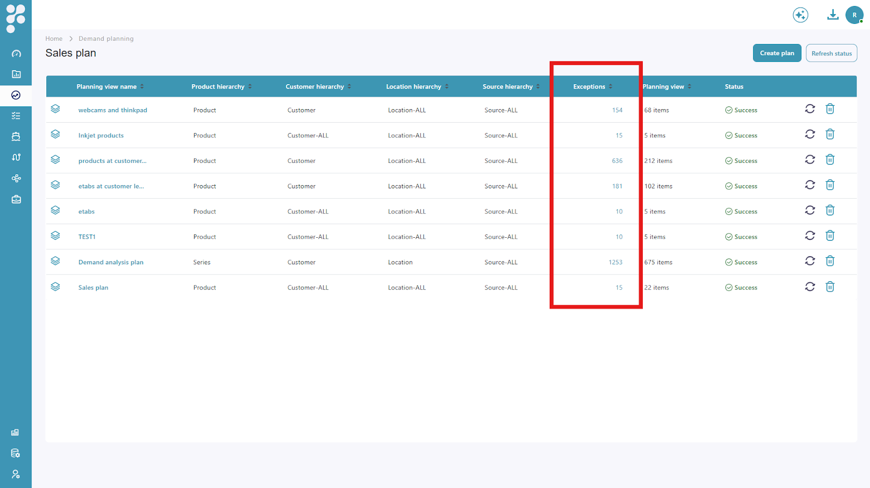Click layers icon beside webcams and thinkpad
This screenshot has width=870, height=488.
click(55, 109)
